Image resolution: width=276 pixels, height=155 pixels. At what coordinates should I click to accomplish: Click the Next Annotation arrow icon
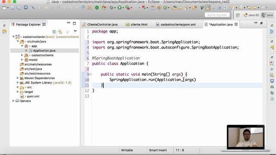click(x=232, y=8)
